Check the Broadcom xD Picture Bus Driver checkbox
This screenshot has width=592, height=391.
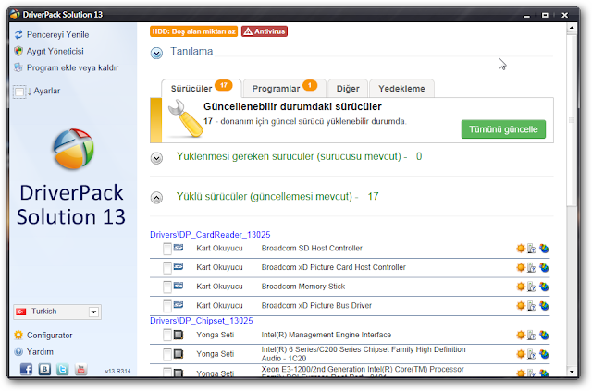point(167,306)
